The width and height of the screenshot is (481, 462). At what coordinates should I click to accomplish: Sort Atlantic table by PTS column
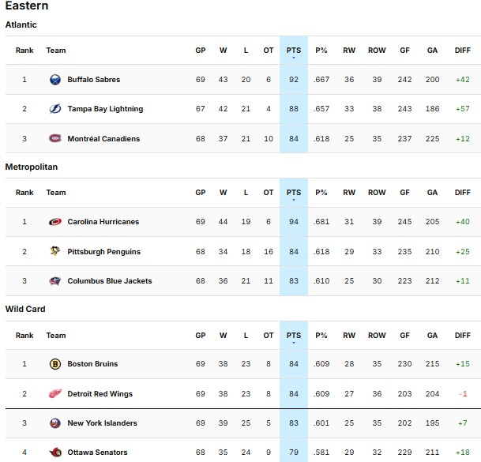click(x=293, y=51)
